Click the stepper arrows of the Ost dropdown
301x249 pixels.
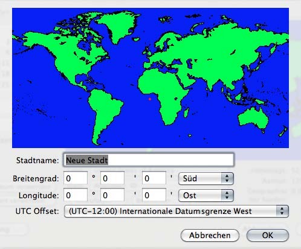point(227,195)
